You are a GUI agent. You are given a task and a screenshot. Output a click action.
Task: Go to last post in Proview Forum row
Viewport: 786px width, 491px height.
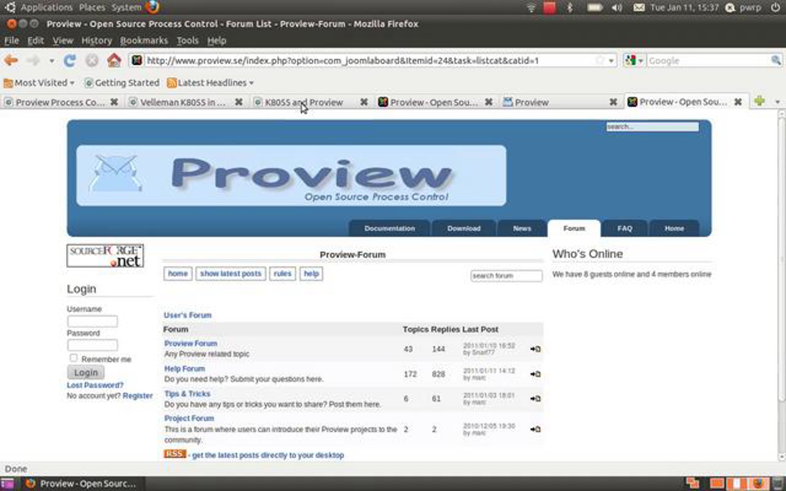[535, 349]
